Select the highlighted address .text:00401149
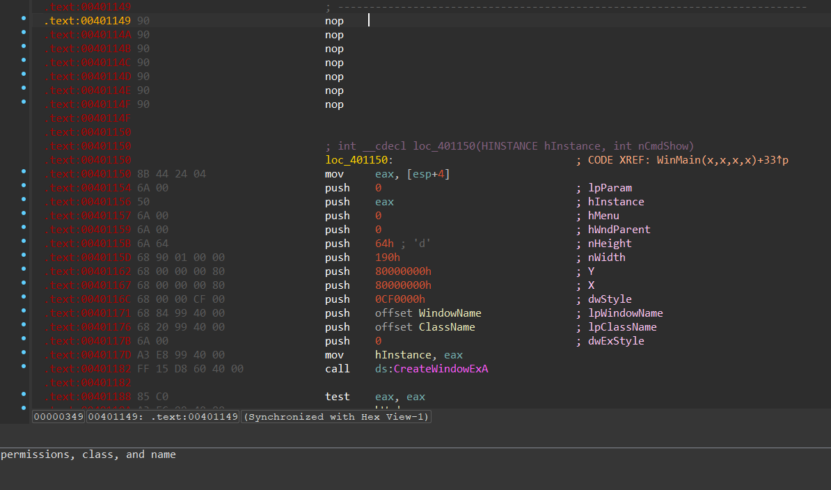This screenshot has width=831, height=490. coord(87,21)
